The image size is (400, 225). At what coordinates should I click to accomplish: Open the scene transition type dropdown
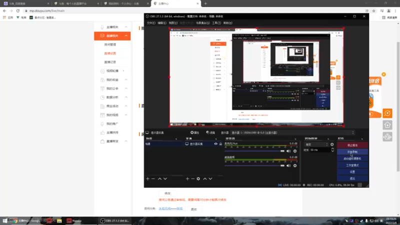[316, 144]
